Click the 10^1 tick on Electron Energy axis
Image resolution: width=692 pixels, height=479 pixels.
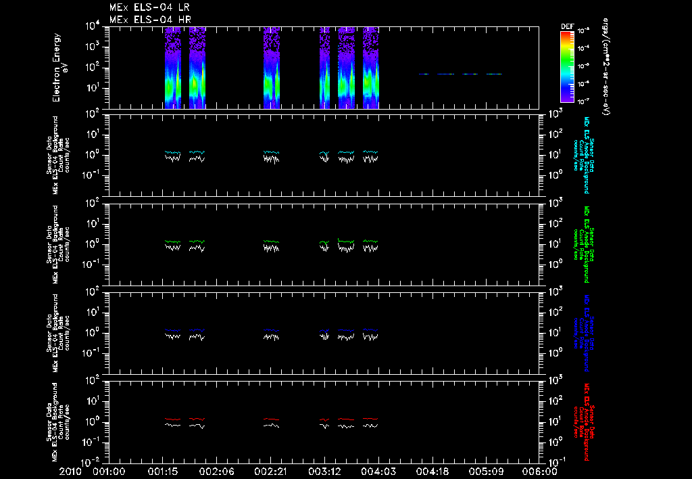[92, 88]
